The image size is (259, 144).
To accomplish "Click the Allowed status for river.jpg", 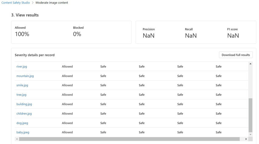I will click(x=67, y=67).
